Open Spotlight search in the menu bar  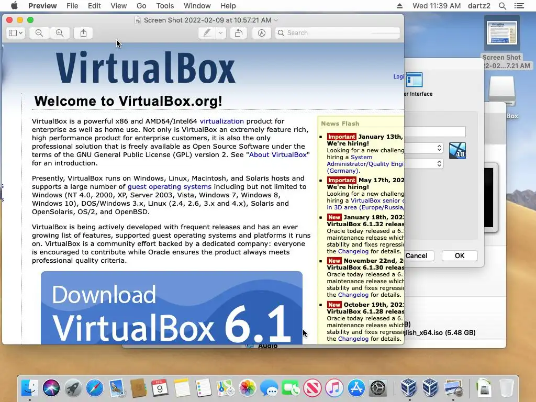tap(502, 6)
